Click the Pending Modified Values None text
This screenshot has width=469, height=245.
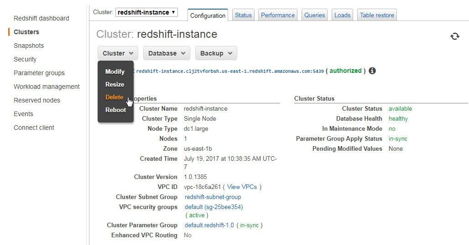(396, 148)
